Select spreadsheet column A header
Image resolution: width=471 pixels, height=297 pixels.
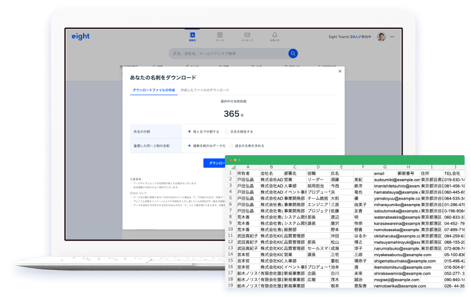point(248,167)
